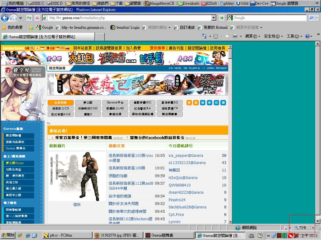The height and width of the screenshot is (240, 321).
Task: Open the address bar URL dropdown
Action: pos(214,18)
